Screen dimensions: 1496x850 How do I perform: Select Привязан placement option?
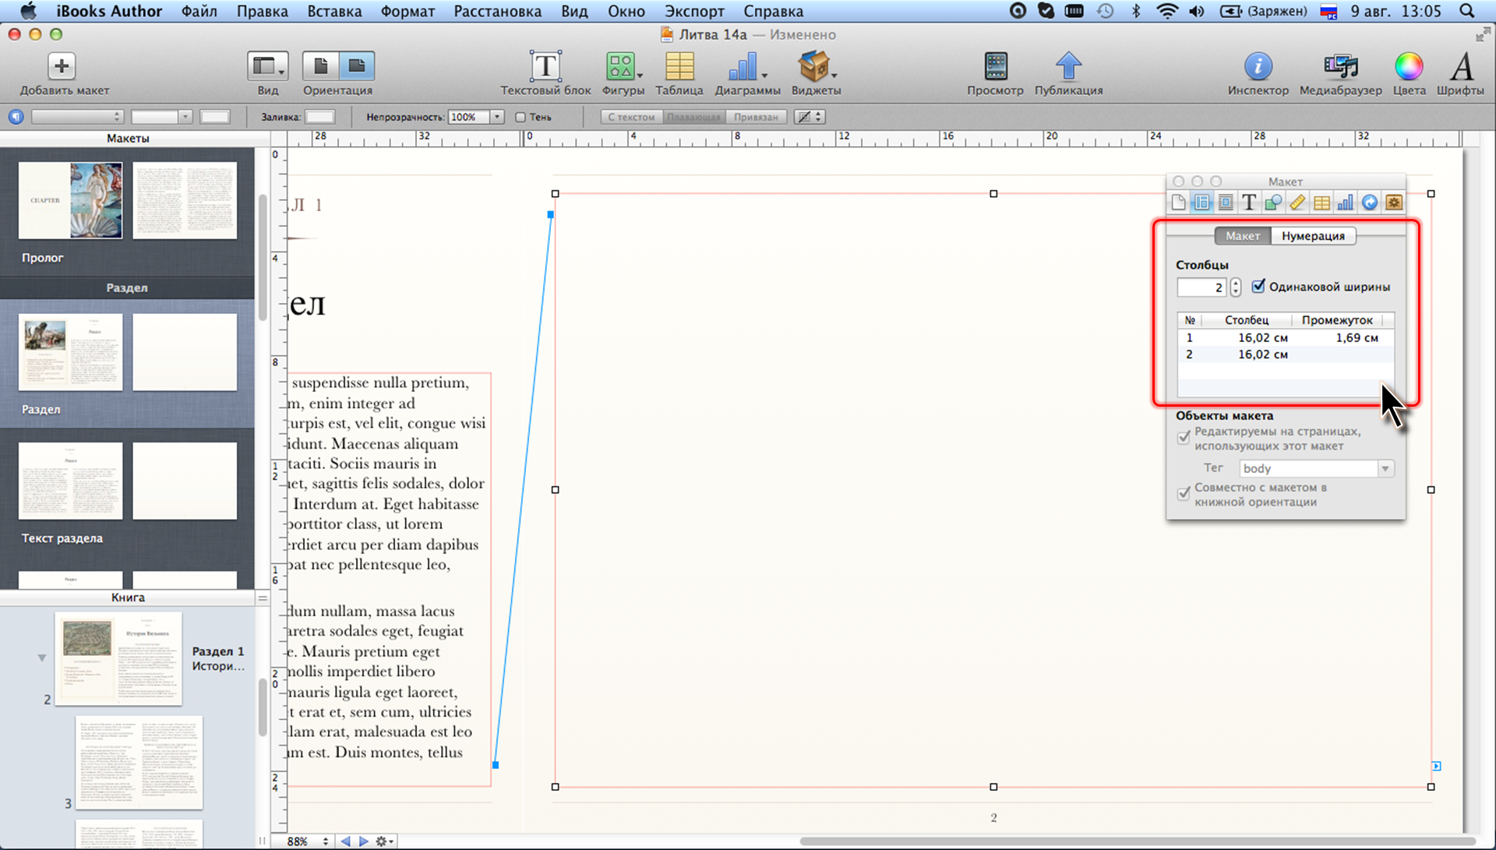(x=756, y=117)
